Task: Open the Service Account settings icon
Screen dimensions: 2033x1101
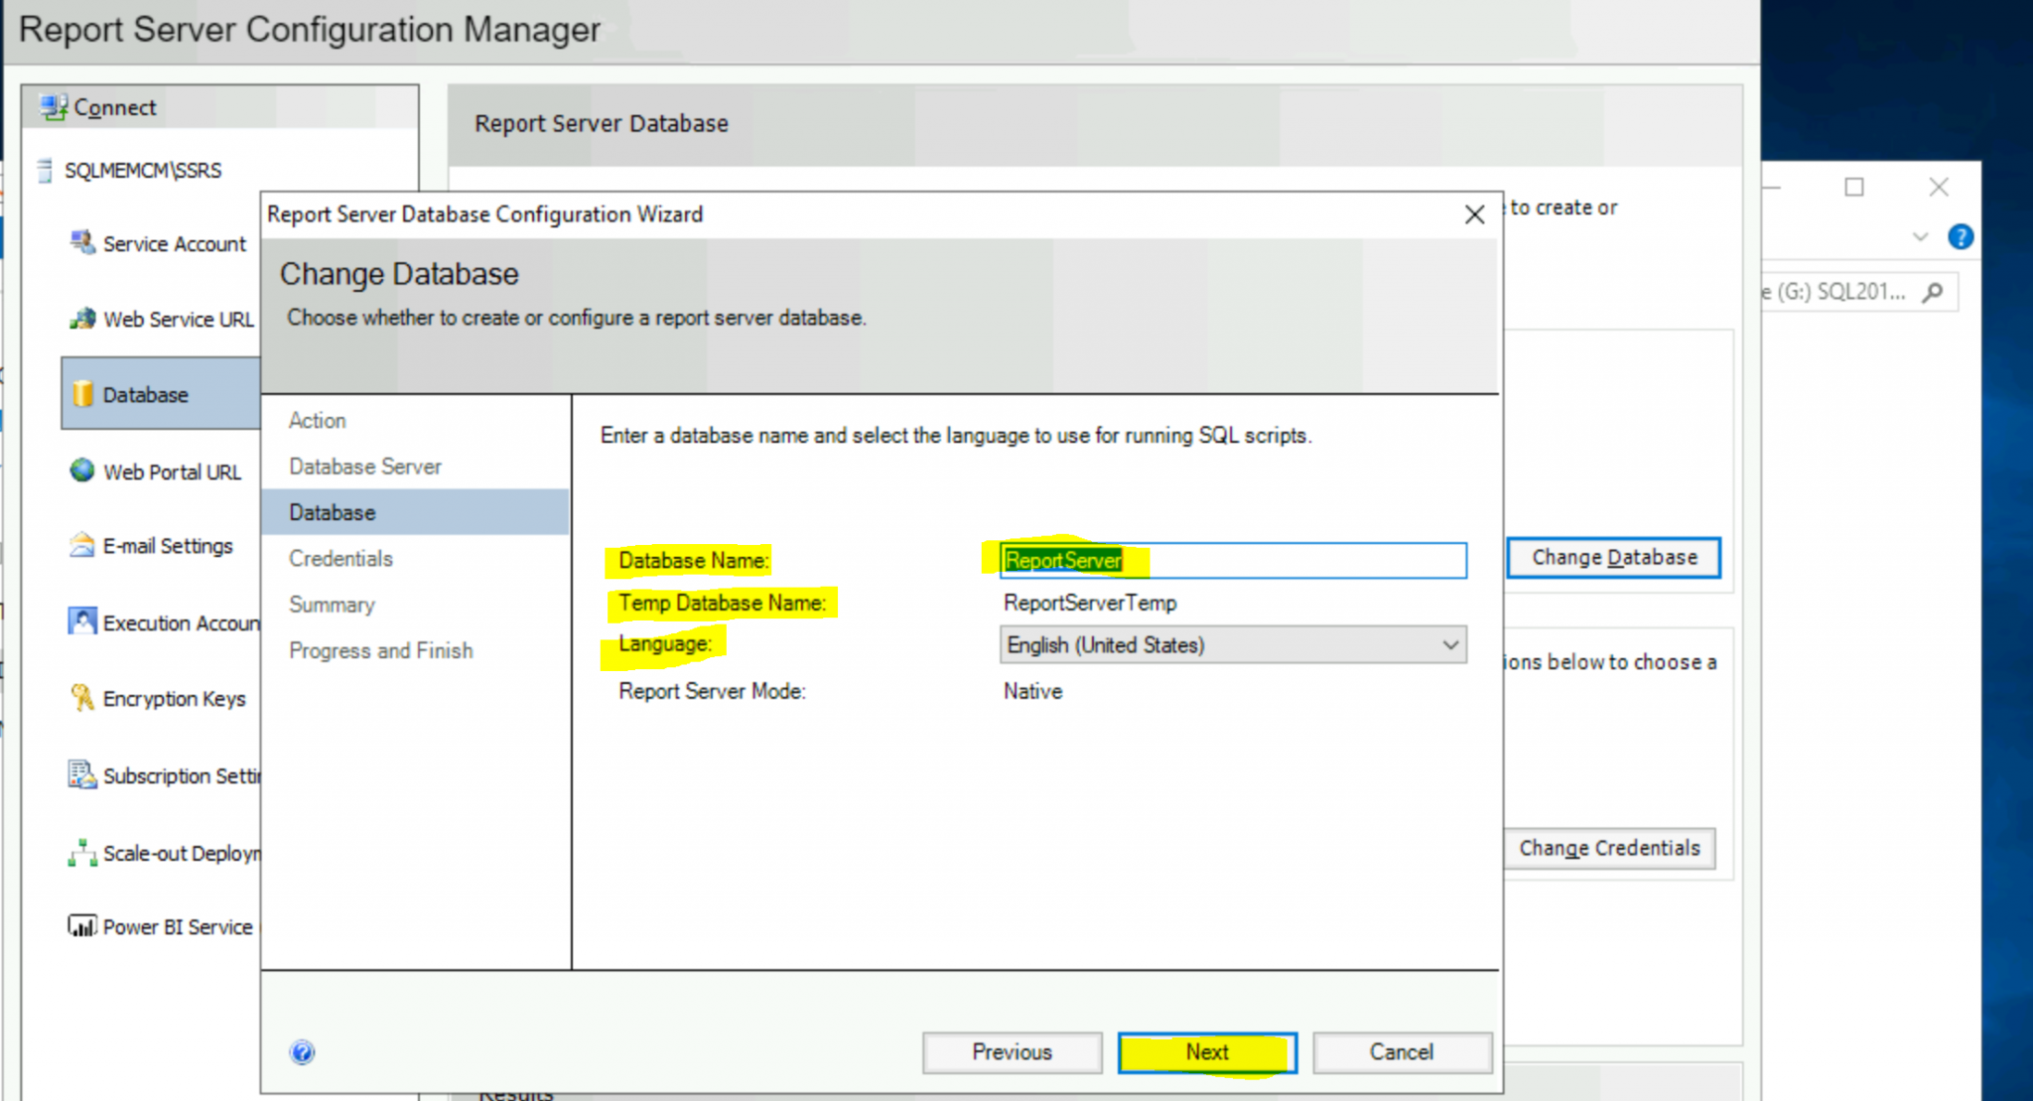Action: point(81,241)
